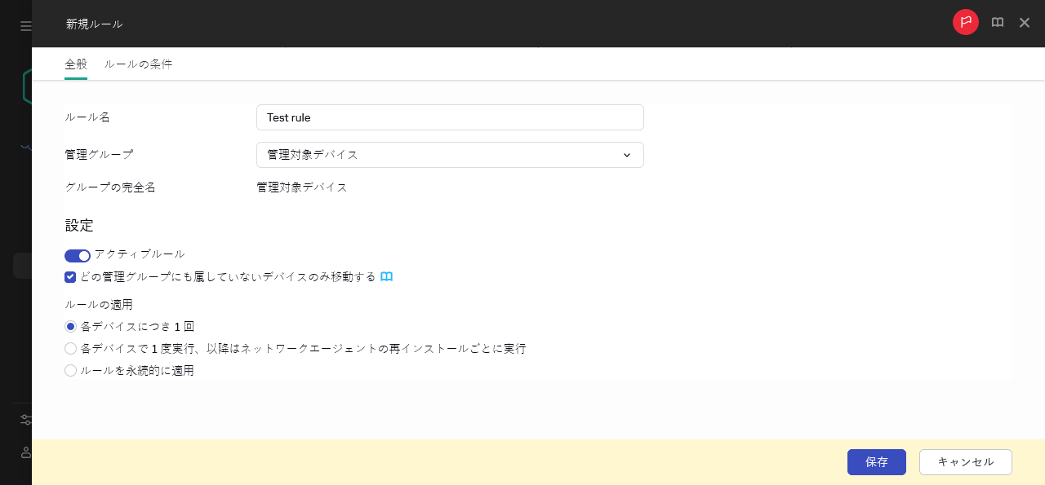Click the red Kaspersky flag feedback icon
This screenshot has height=485, width=1045.
click(x=966, y=22)
